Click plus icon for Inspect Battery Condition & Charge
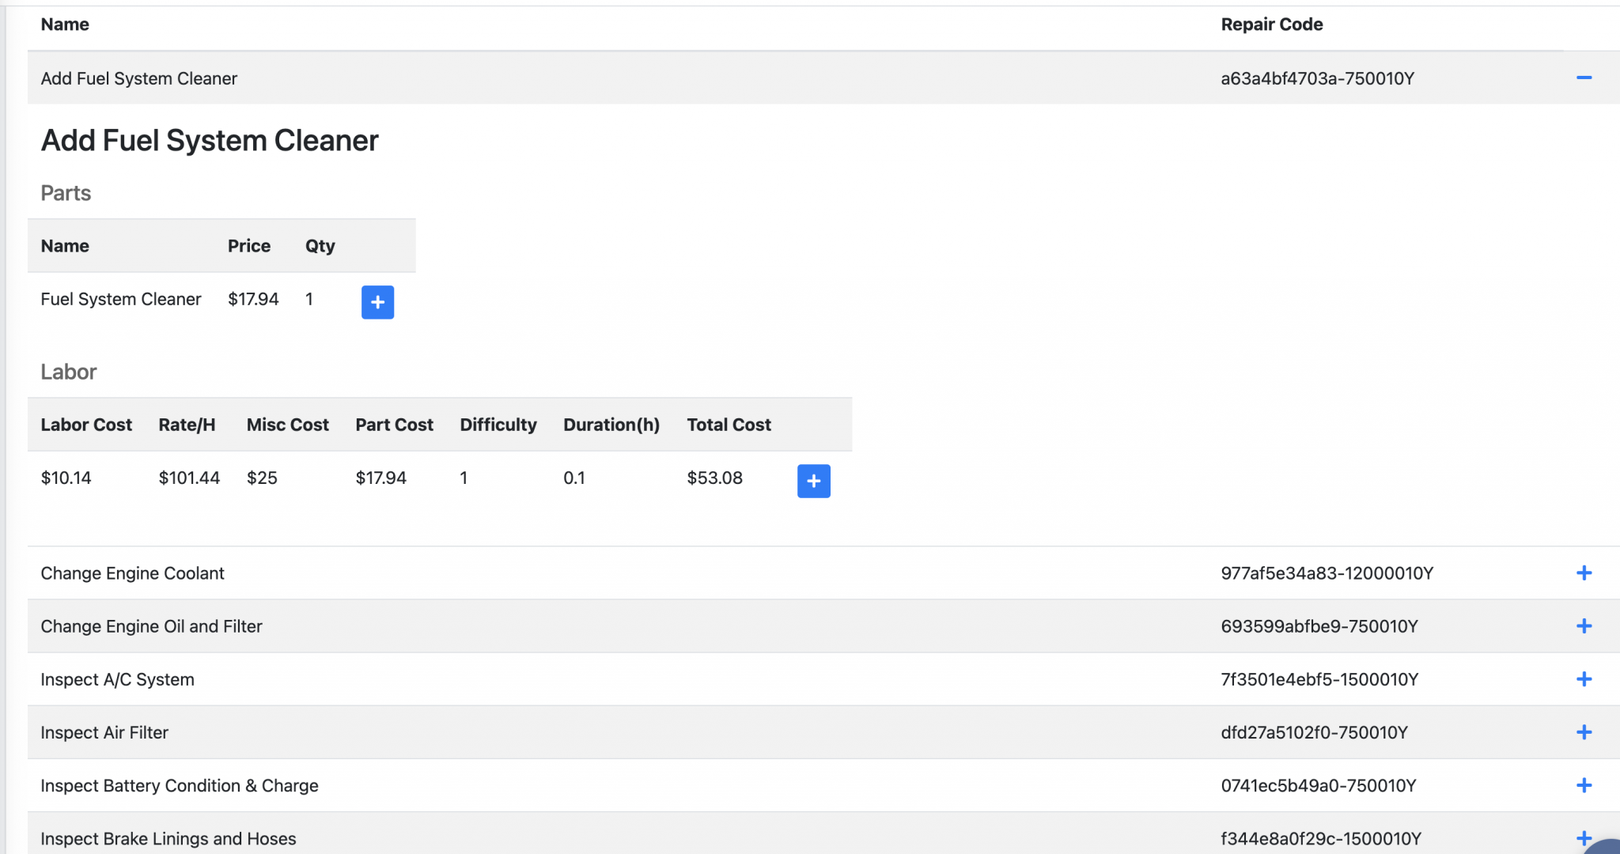Screen dimensions: 1620x854 point(1584,785)
